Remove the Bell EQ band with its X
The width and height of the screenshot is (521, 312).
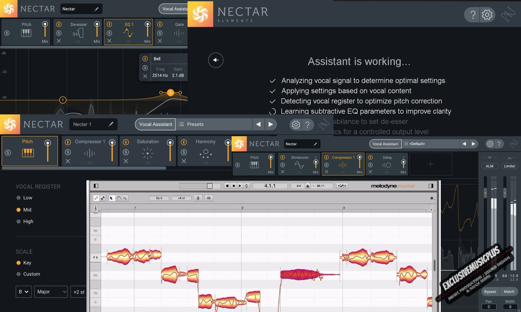(x=145, y=76)
